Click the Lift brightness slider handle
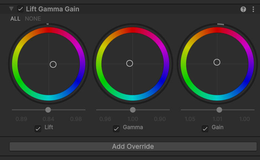Screen dimensions: 260x160 tap(48, 110)
